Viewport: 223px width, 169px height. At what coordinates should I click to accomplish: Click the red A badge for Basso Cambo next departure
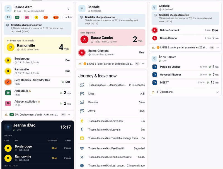(84, 39)
